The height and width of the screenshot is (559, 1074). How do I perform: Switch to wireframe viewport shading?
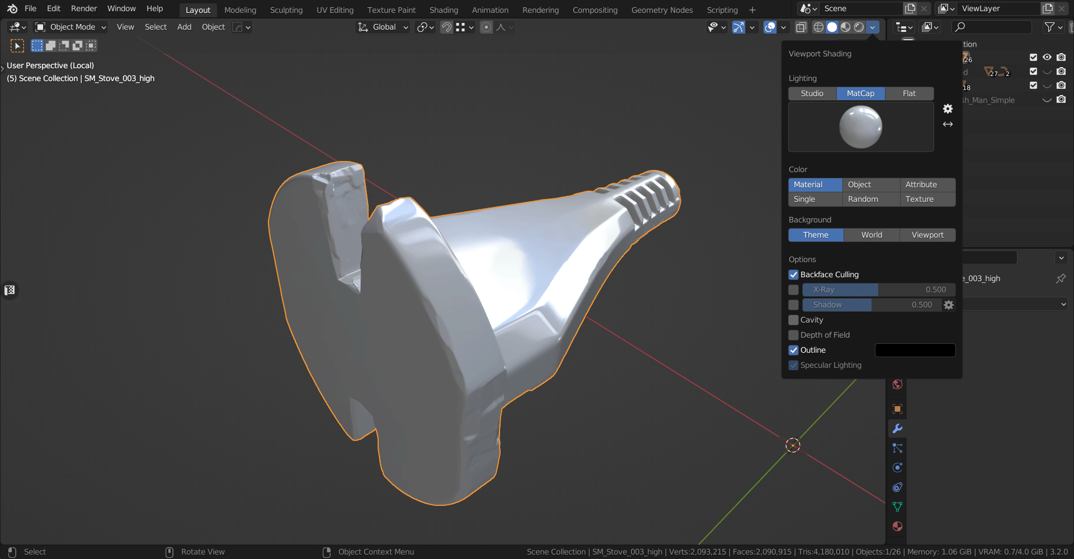818,27
